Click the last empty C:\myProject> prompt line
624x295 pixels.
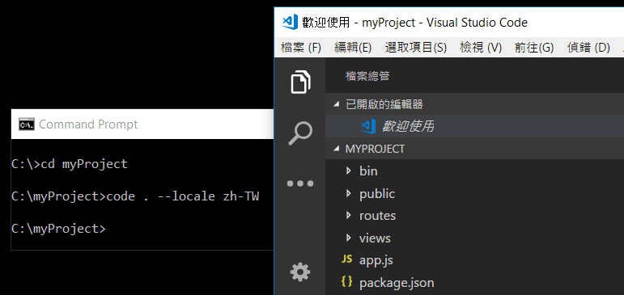[58, 229]
